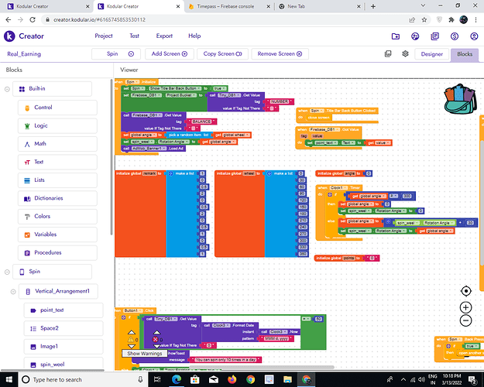Click the Remove Screen button
484x387 pixels.
[x=280, y=53]
